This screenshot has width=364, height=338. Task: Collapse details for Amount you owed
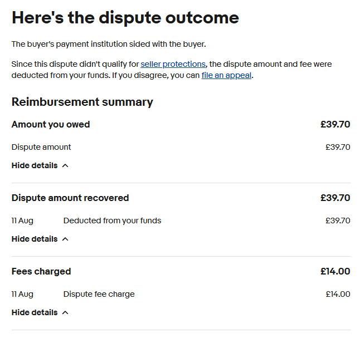pos(35,165)
